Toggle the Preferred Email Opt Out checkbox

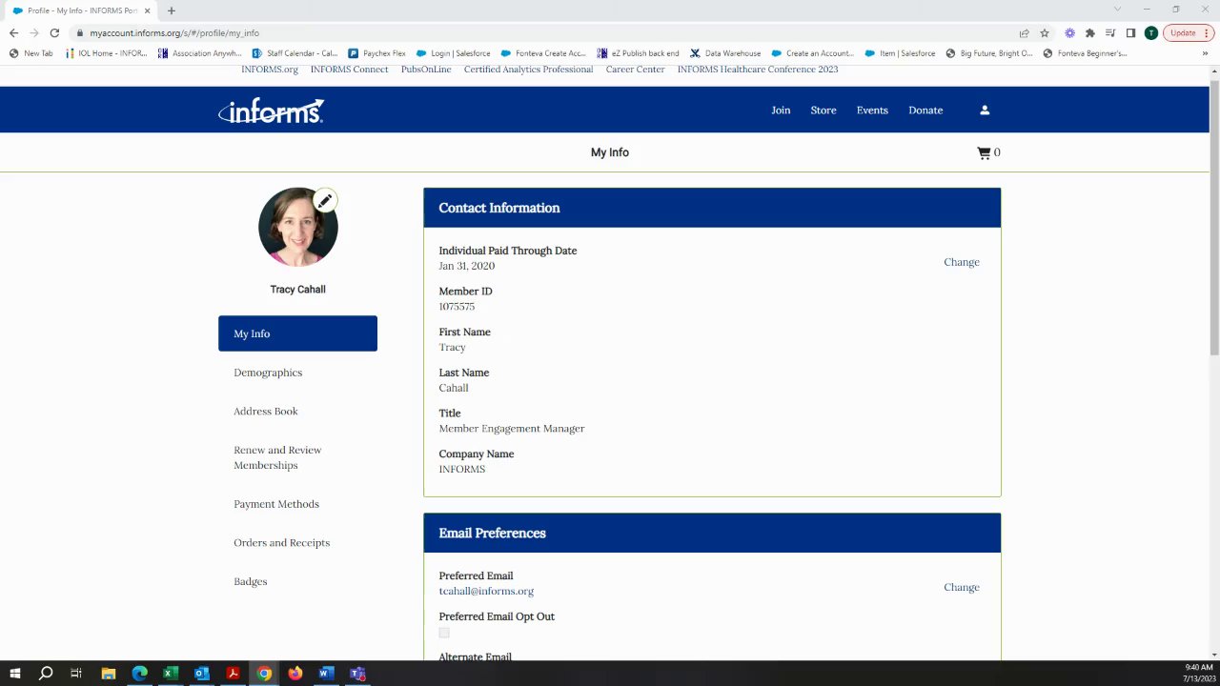pos(444,633)
